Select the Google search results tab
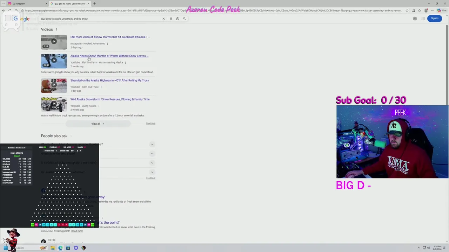The image size is (449, 252). tap(69, 3)
